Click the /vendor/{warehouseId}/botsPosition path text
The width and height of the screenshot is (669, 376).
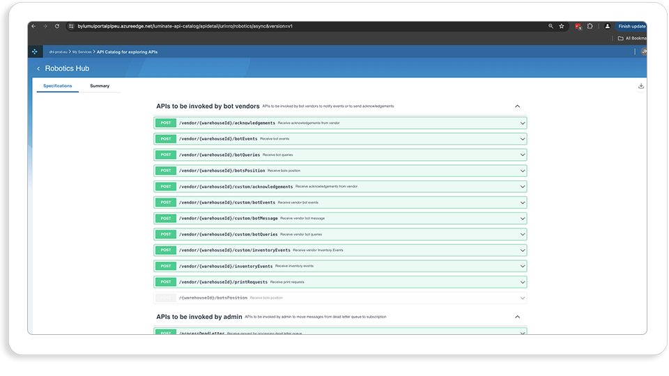tap(222, 171)
